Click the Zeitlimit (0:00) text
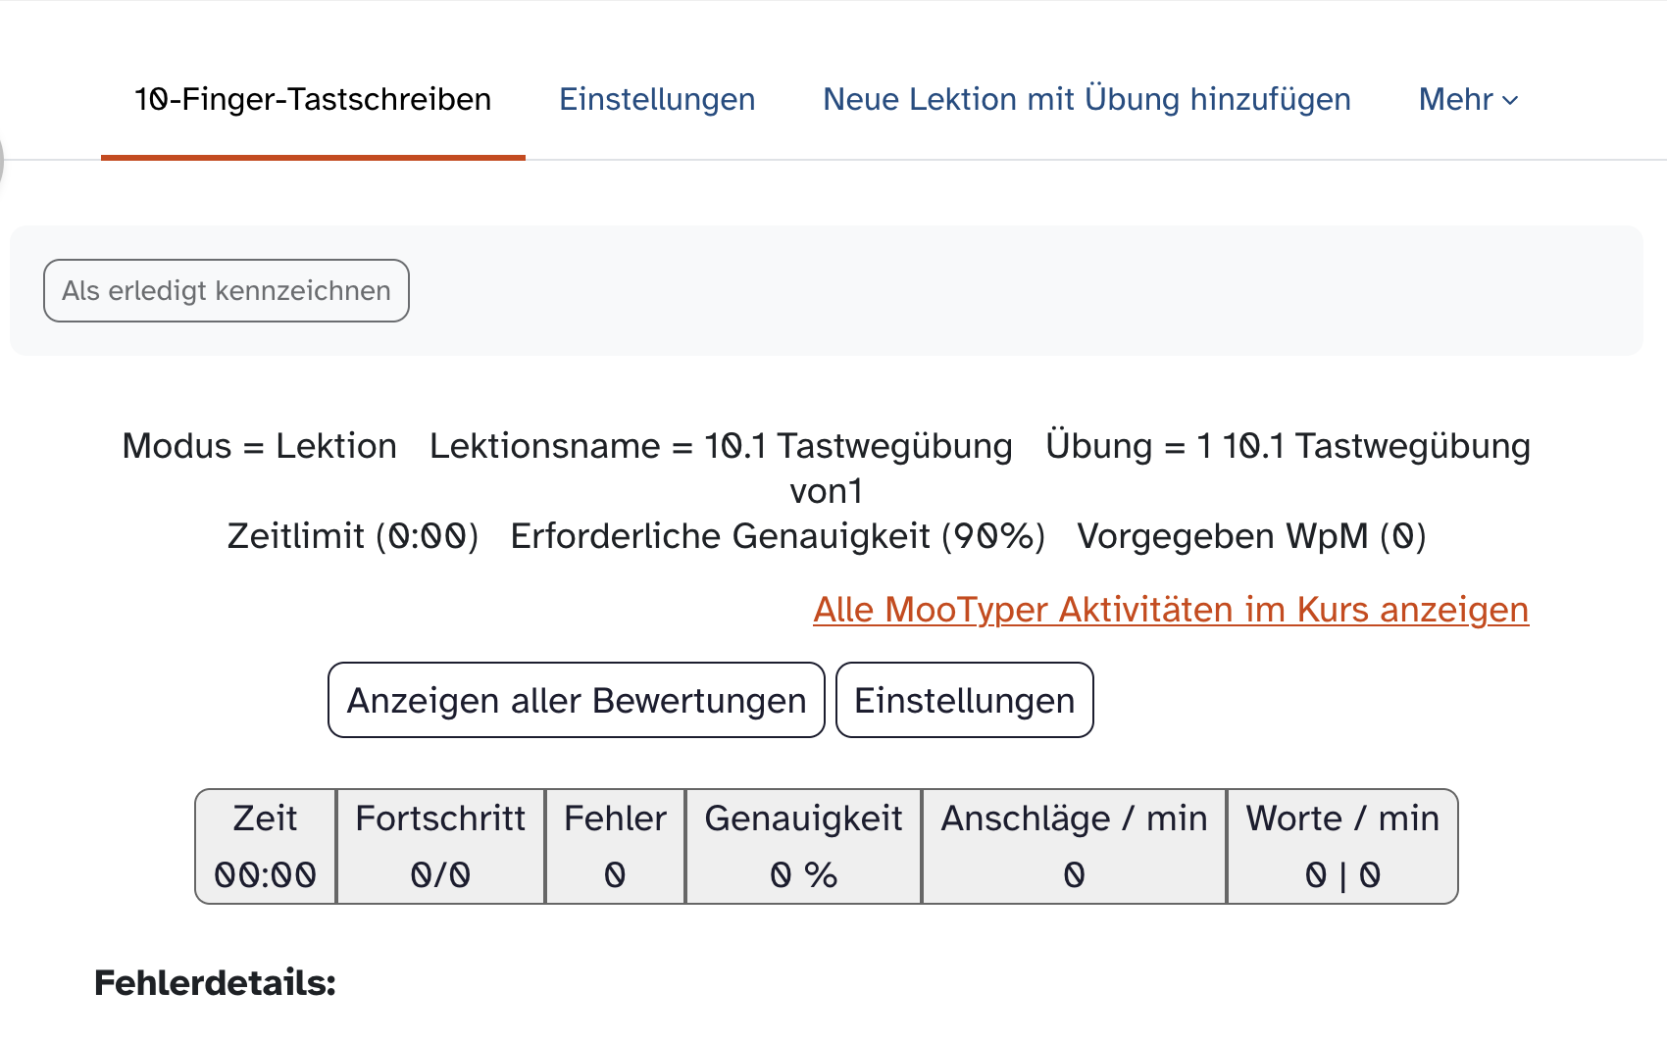The image size is (1667, 1041). coord(353,536)
